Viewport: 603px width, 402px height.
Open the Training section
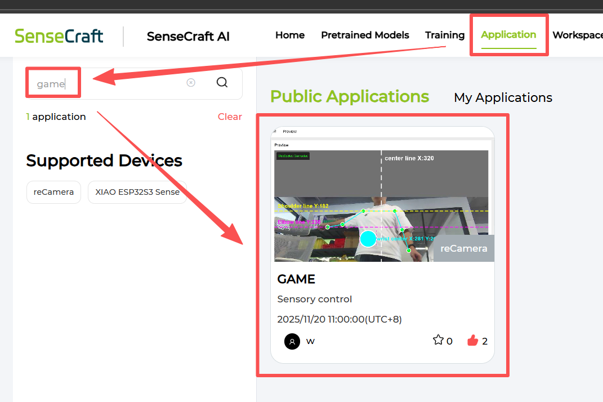coord(445,35)
